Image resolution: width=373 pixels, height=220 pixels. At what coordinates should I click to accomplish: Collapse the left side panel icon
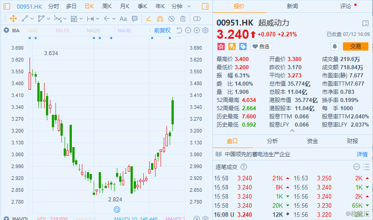click(x=7, y=6)
